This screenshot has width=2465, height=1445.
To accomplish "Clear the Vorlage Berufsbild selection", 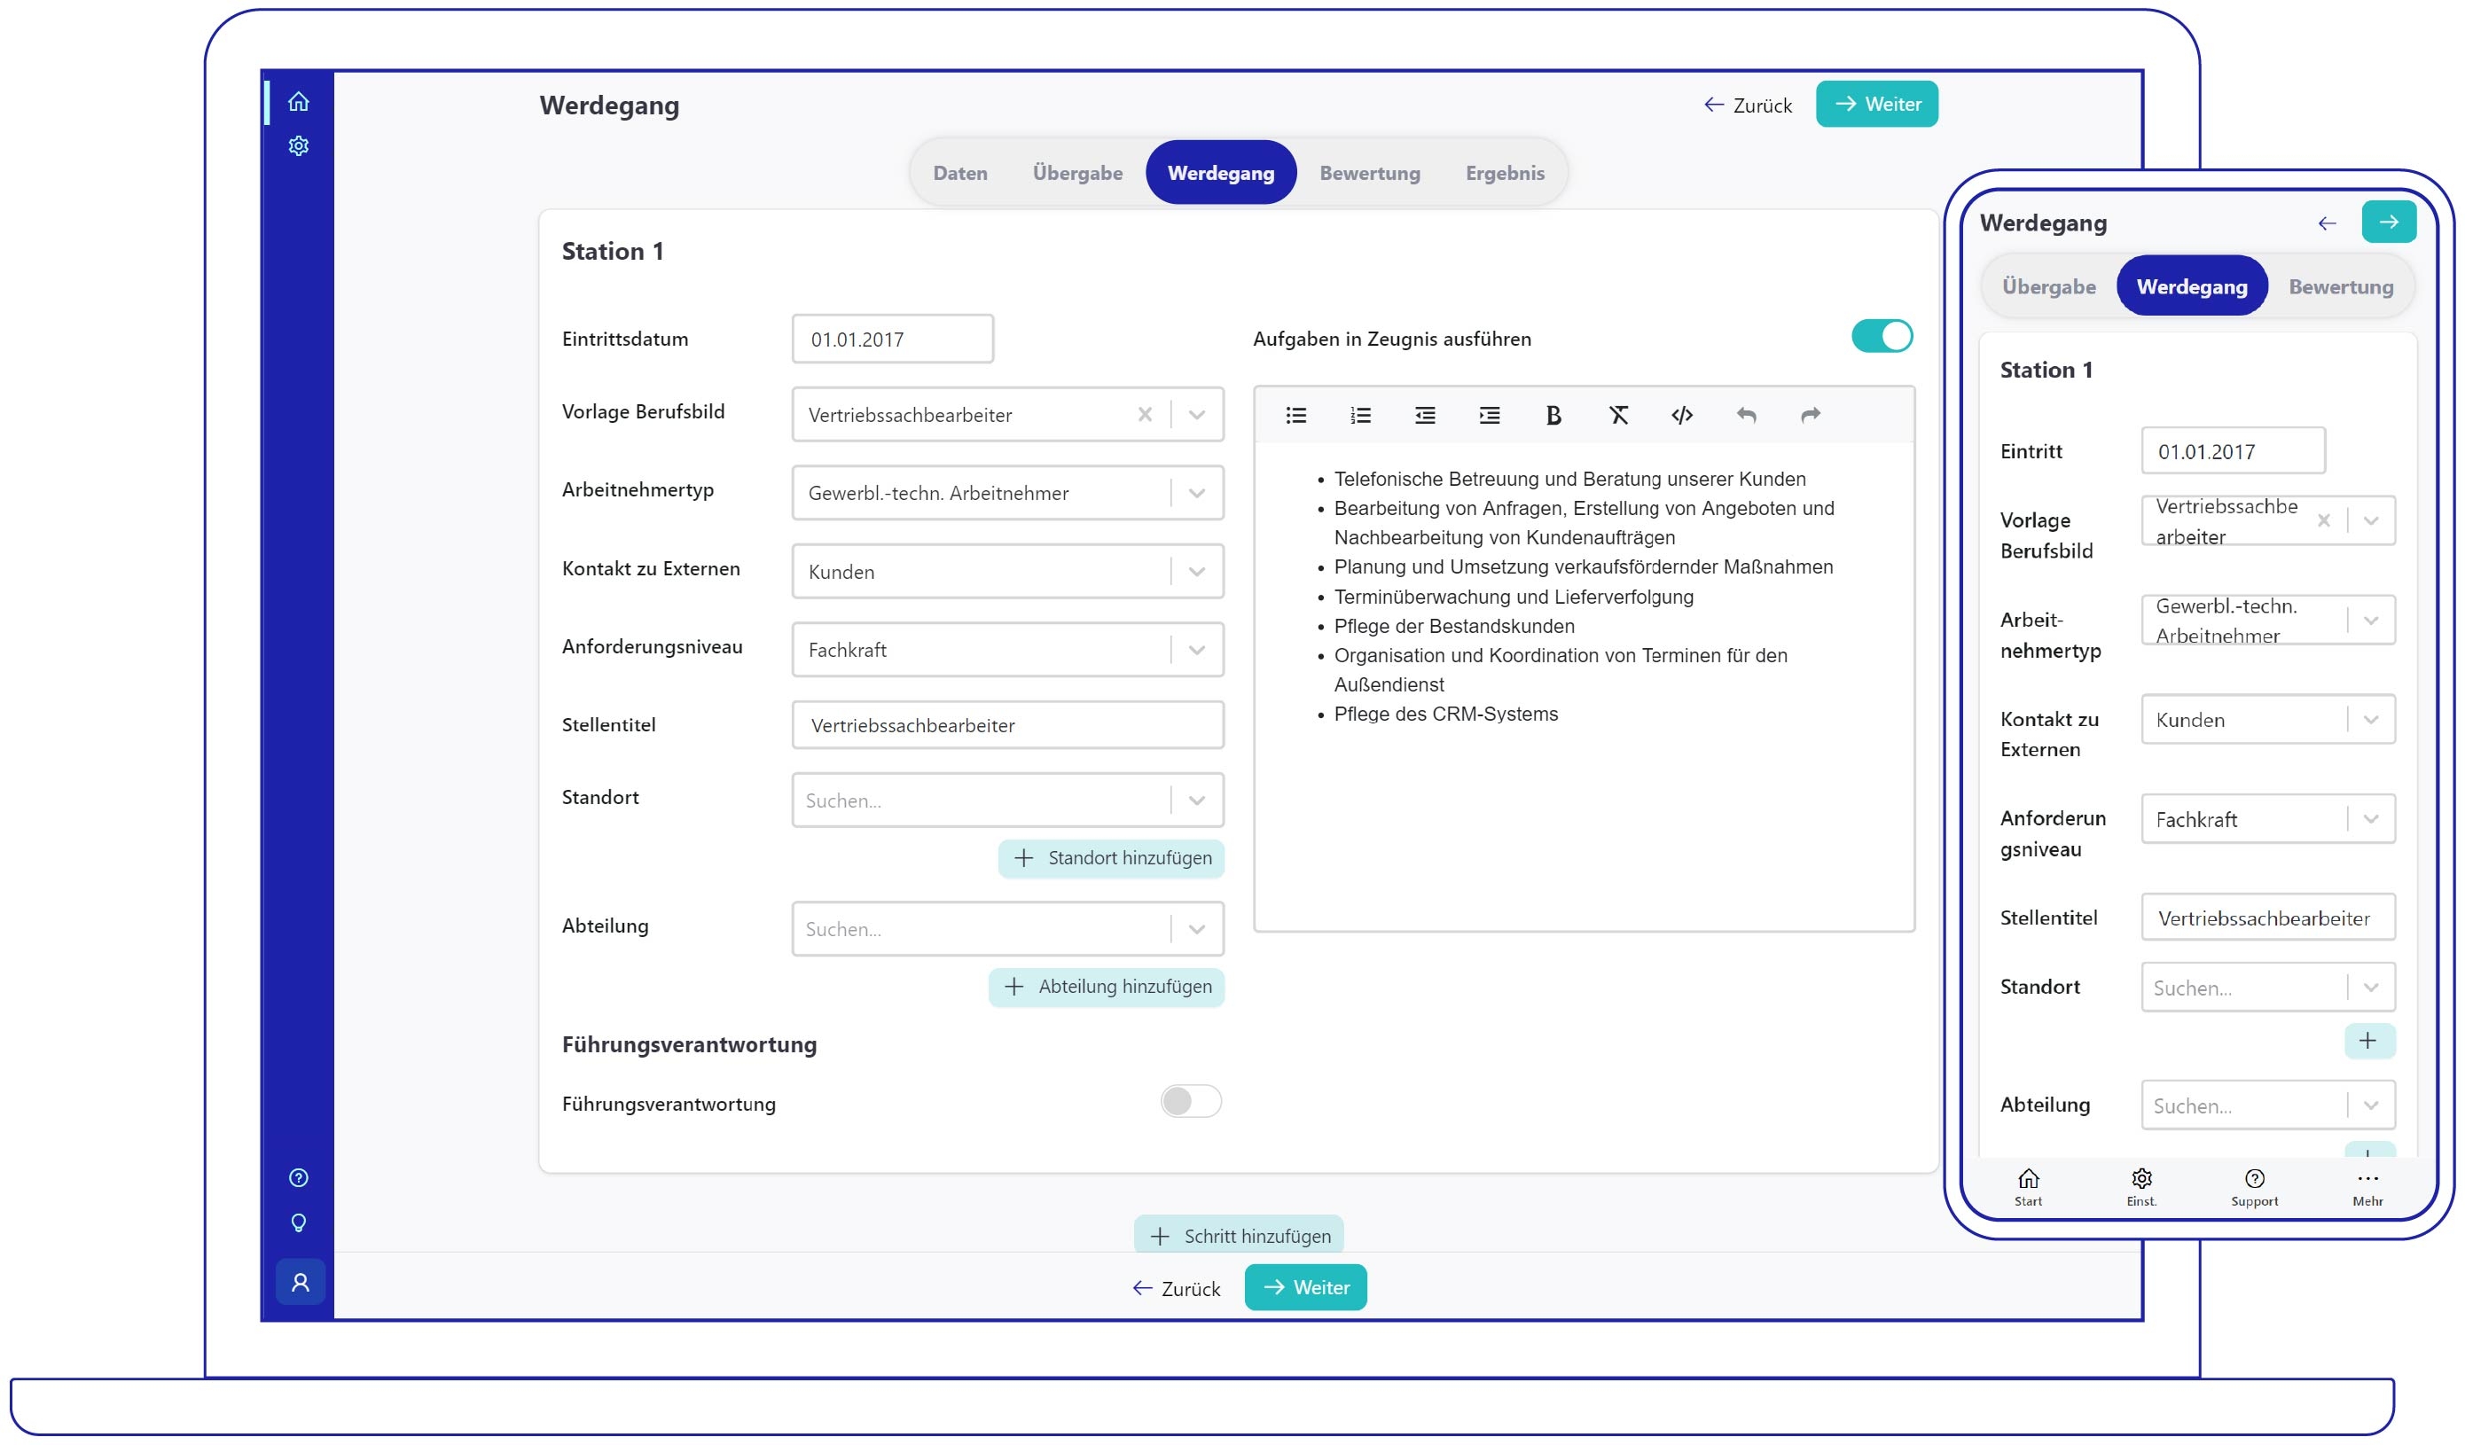I will coord(1145,415).
